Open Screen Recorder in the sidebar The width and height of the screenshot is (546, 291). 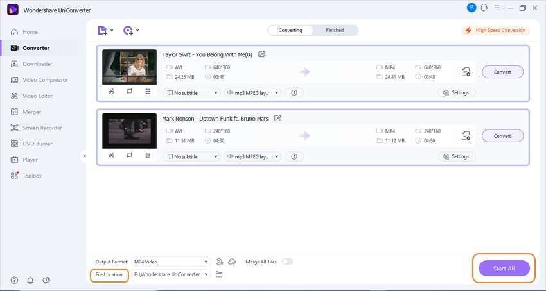[36, 128]
